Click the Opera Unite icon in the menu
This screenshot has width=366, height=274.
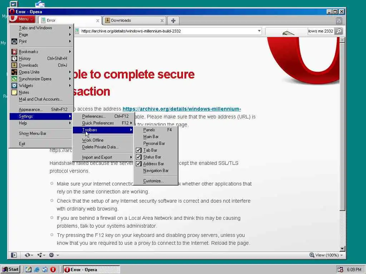point(14,72)
